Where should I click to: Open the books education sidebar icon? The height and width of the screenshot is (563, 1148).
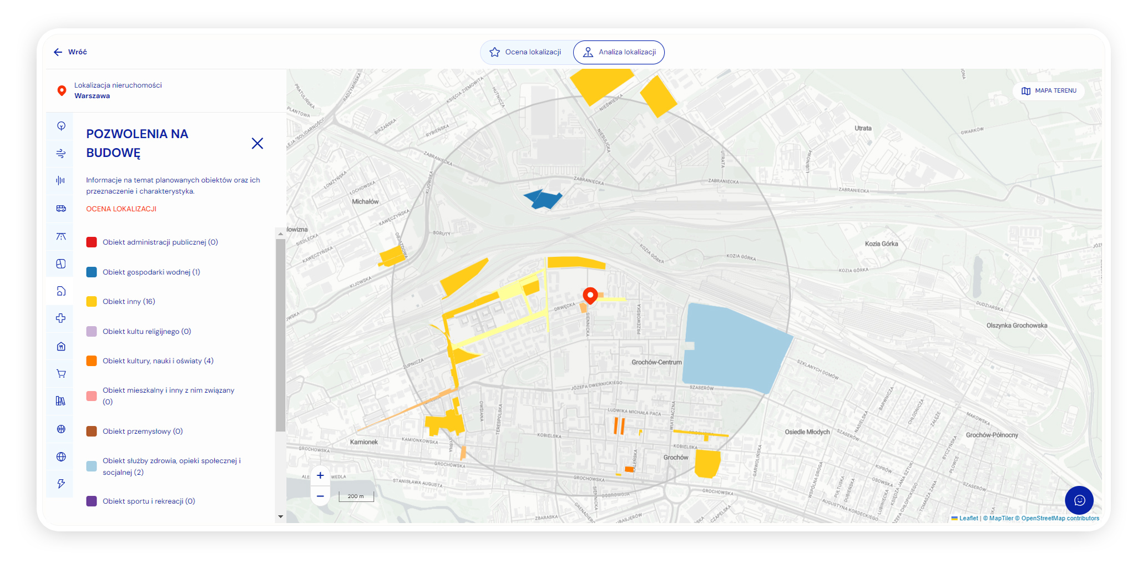(x=61, y=401)
